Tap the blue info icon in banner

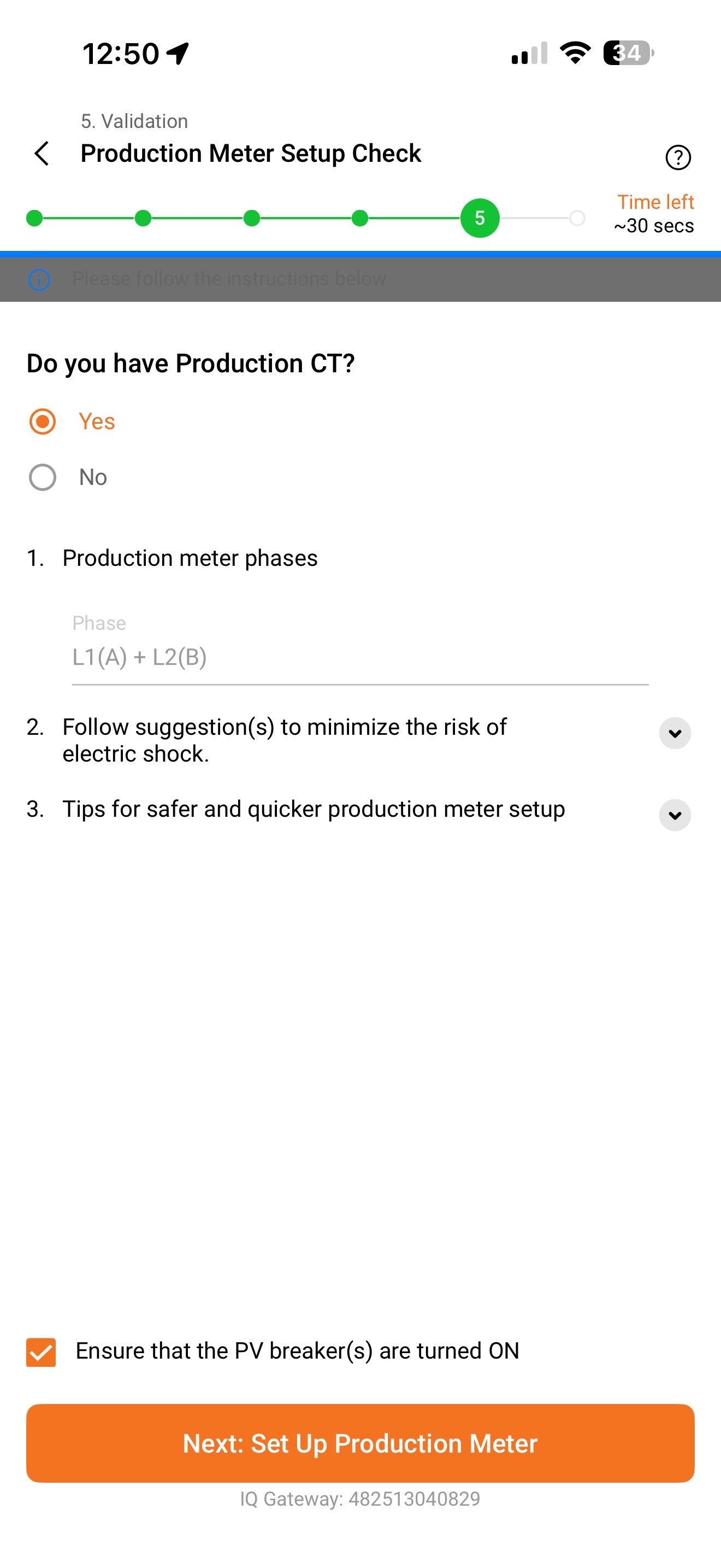(x=39, y=279)
